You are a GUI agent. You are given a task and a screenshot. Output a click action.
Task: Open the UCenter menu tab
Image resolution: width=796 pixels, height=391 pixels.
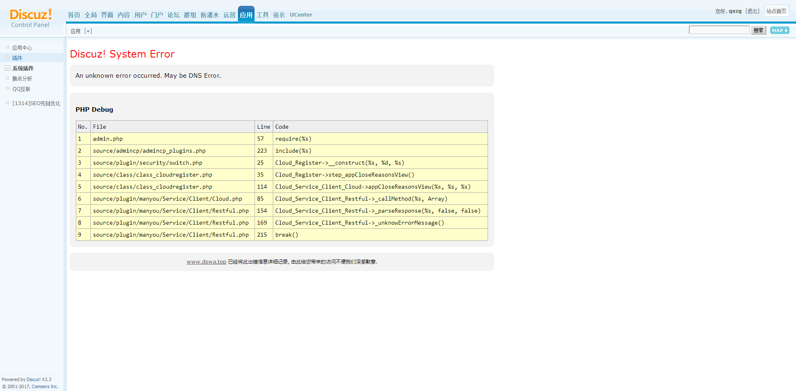301,15
